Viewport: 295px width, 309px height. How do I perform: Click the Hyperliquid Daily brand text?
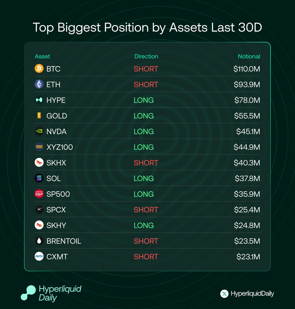60,293
